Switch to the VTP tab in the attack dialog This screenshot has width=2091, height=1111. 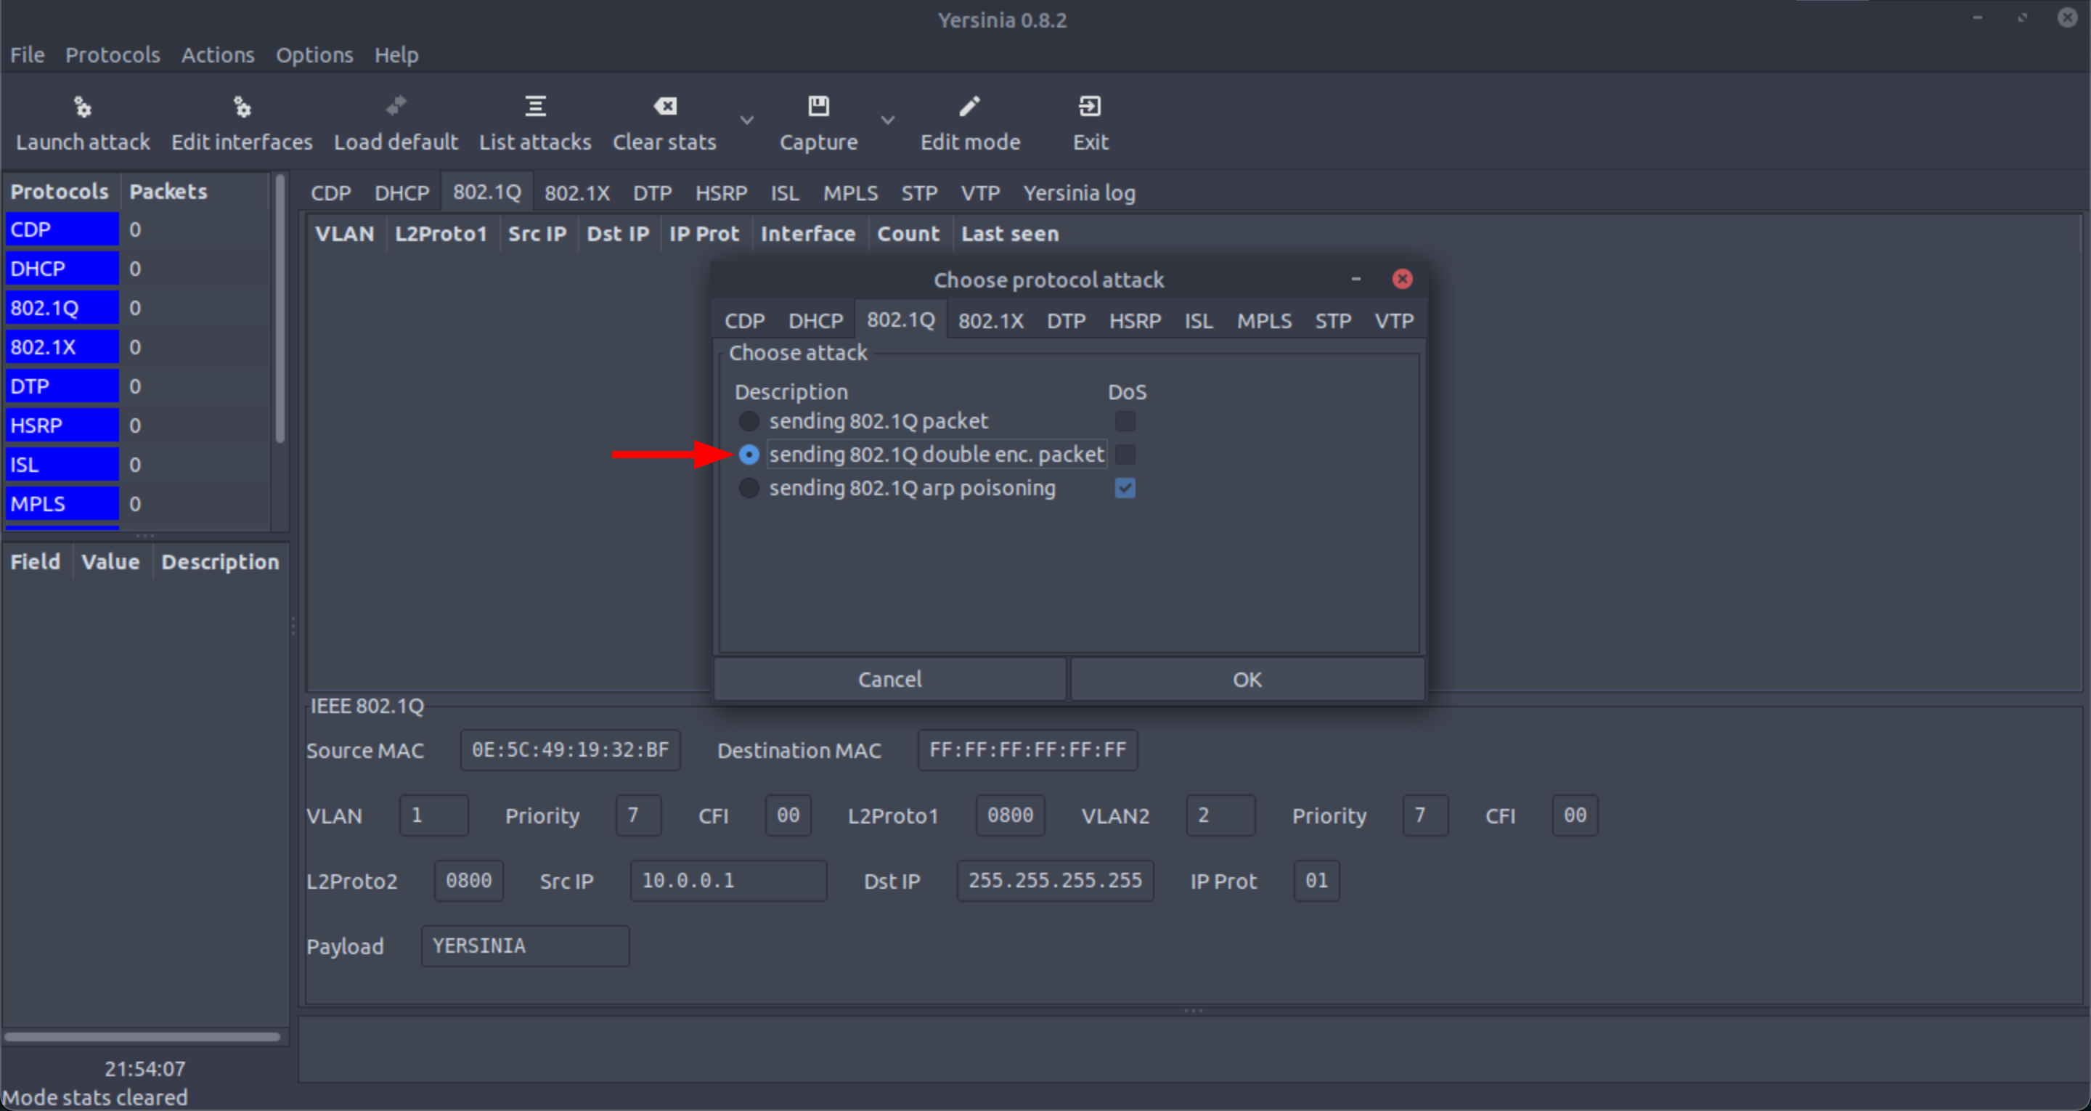[1394, 321]
